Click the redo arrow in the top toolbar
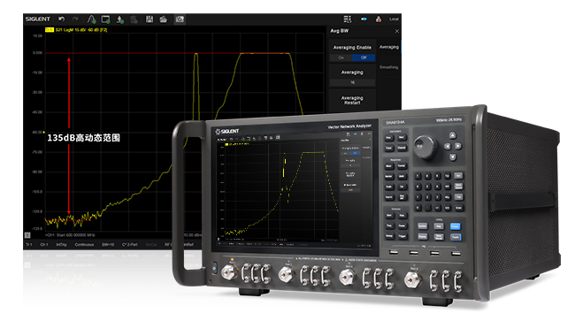 (75, 19)
